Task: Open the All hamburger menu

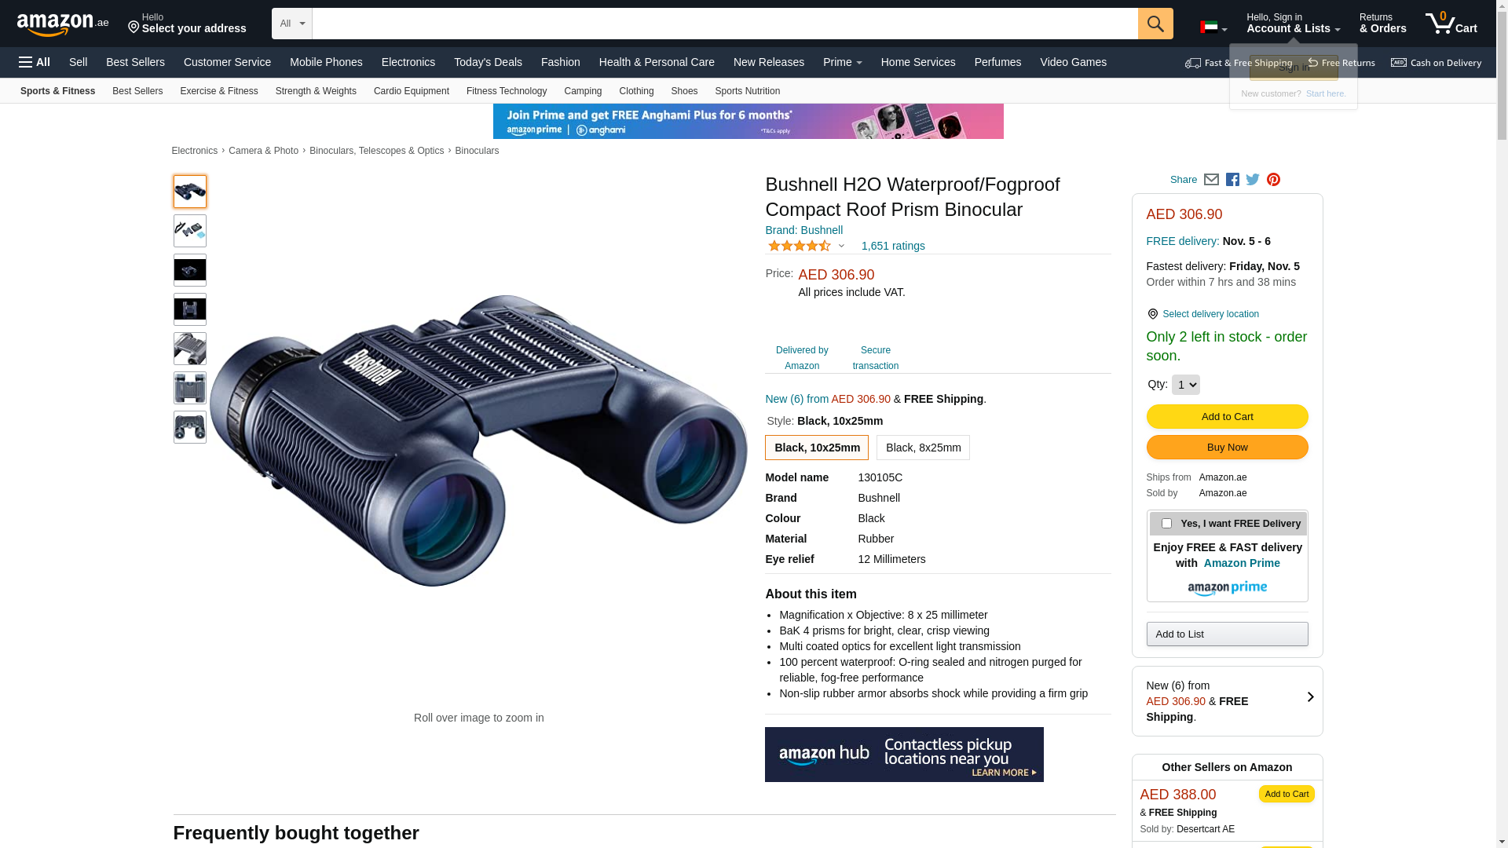Action: pyautogui.click(x=35, y=62)
